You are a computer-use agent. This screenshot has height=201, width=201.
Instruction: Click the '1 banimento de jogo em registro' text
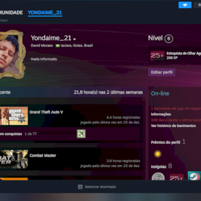[x=176, y=109]
